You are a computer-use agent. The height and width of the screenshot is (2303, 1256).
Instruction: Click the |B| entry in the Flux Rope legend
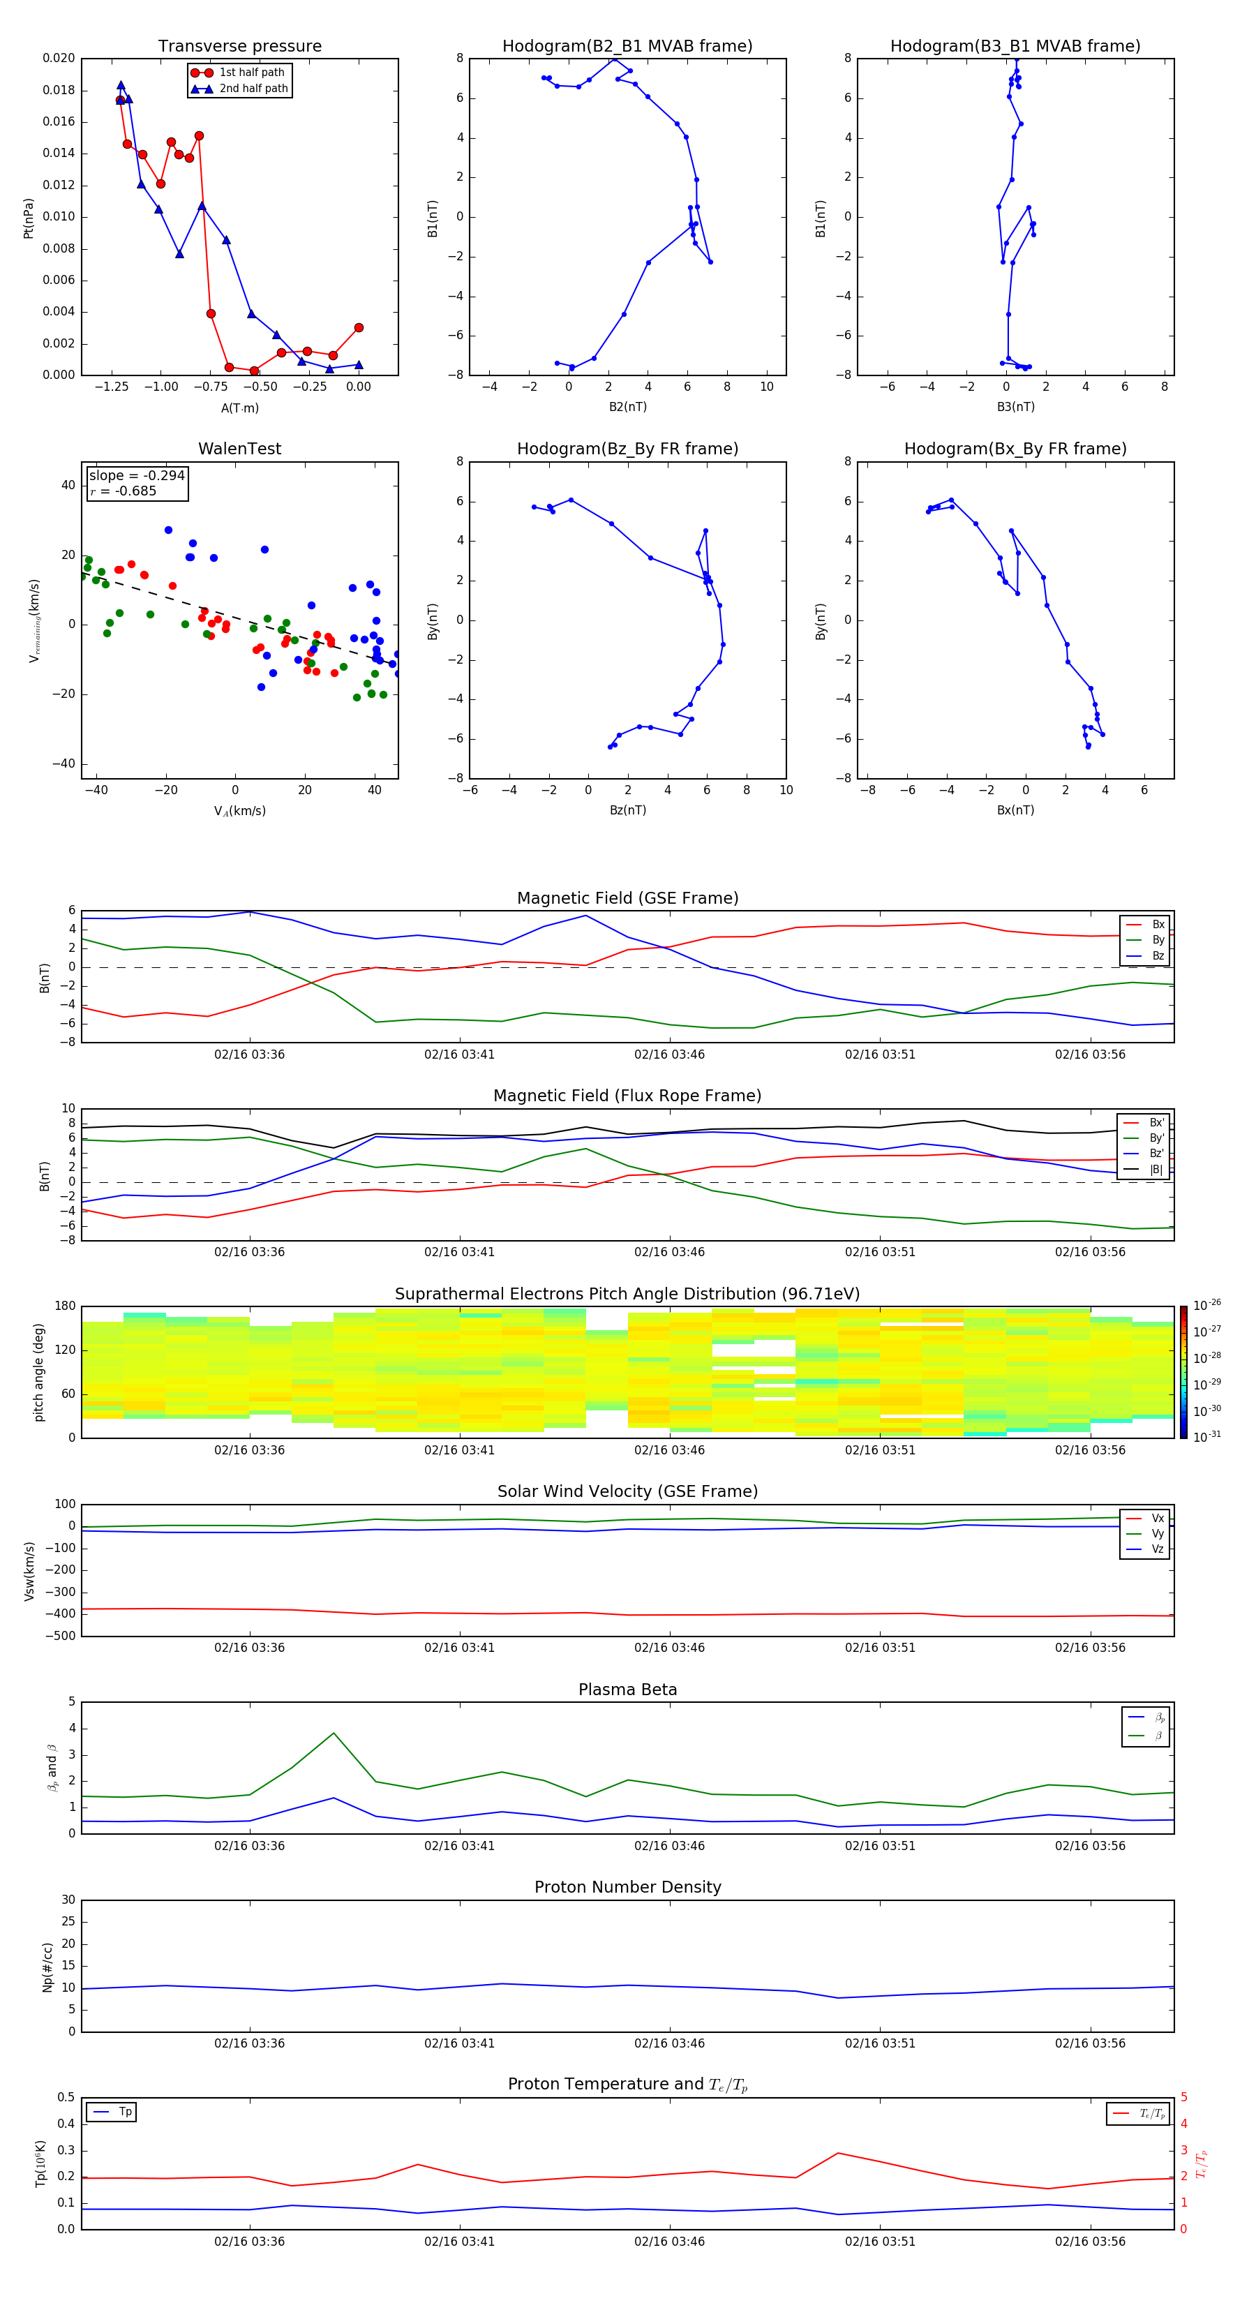pyautogui.click(x=1144, y=1170)
